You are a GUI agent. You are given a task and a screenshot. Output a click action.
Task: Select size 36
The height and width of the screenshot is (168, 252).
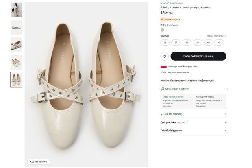pos(165,43)
